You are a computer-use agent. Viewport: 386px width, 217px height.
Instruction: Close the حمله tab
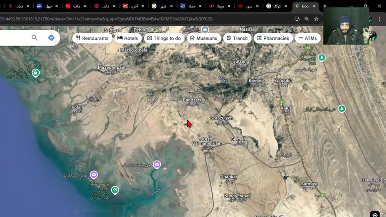click(200, 6)
